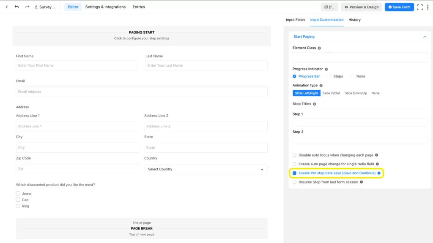Viewport: 433px width, 243px height.
Task: Click the Last Name input field
Action: 206,65
